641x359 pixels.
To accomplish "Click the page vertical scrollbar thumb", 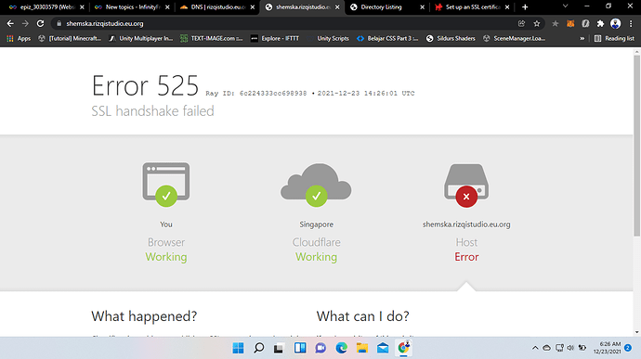I will (637, 145).
